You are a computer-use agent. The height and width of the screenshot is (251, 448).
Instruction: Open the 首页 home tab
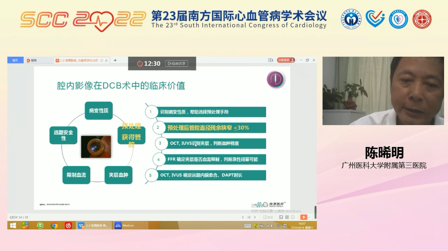pos(15,60)
